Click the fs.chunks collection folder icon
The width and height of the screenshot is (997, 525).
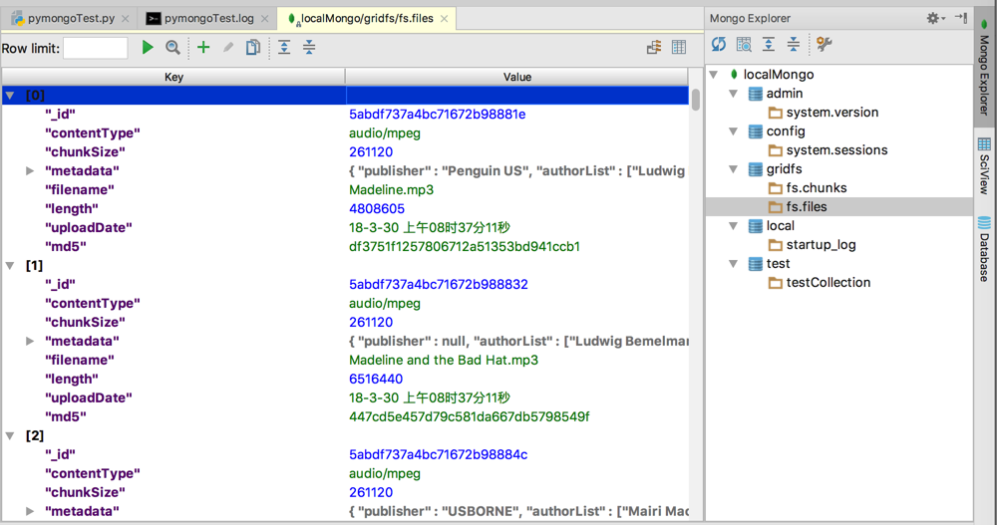(775, 188)
